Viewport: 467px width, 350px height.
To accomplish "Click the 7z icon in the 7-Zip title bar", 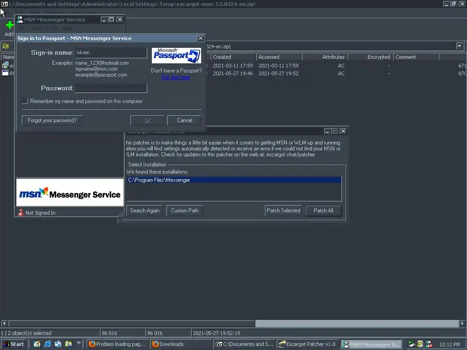I will point(5,4).
